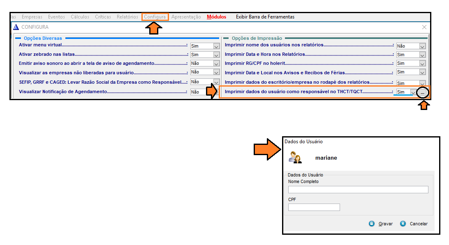This screenshot has width=449, height=245.
Task: Click 'Ativar zebrado nas listas' label
Action: click(47, 54)
